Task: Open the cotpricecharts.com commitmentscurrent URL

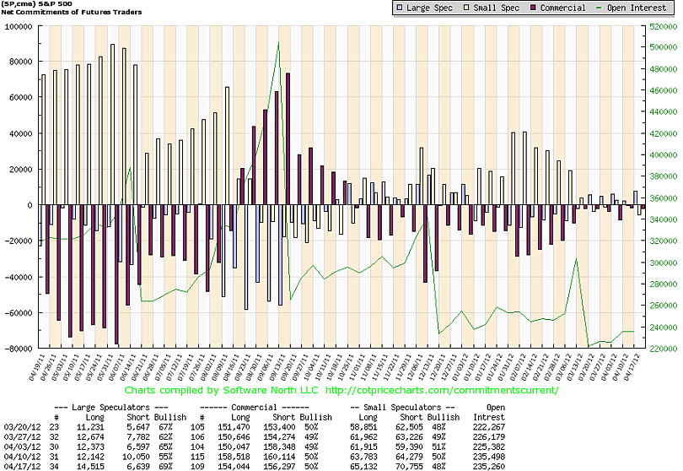Action: [x=442, y=390]
